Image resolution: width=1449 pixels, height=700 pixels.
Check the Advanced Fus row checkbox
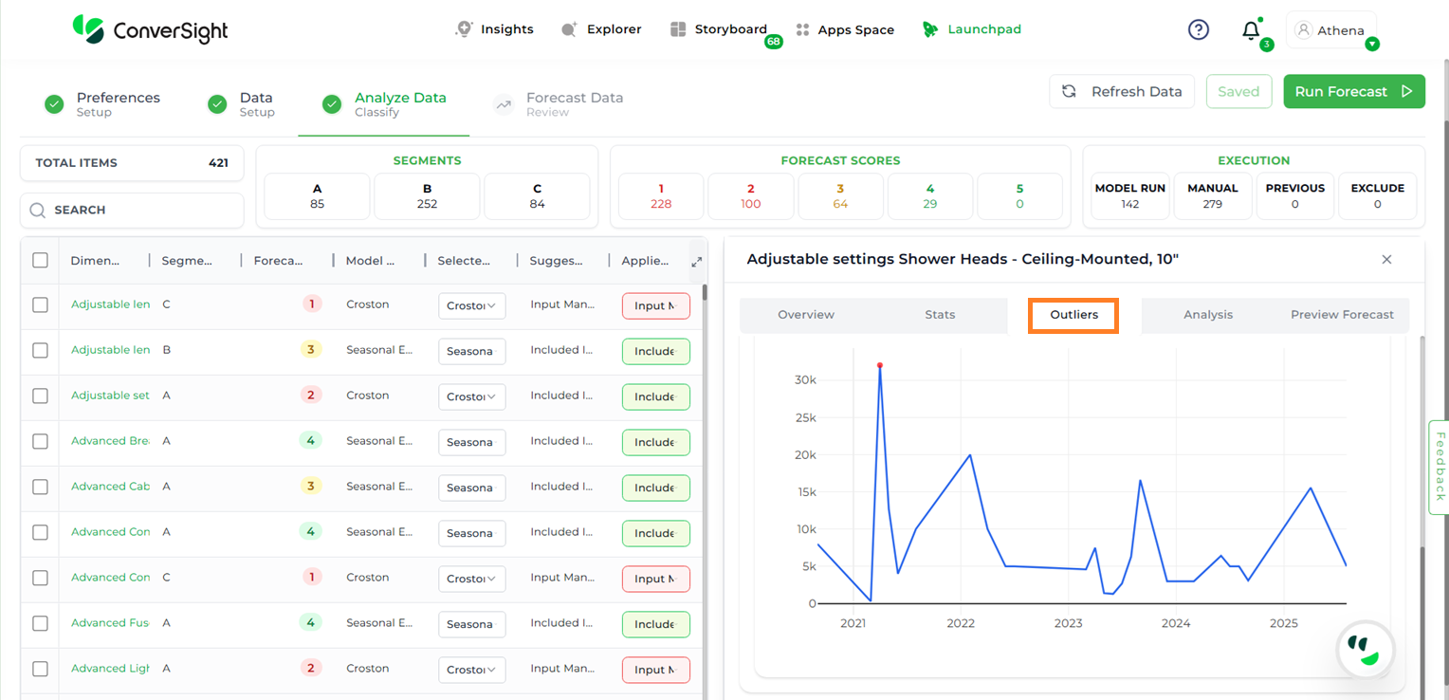(40, 623)
